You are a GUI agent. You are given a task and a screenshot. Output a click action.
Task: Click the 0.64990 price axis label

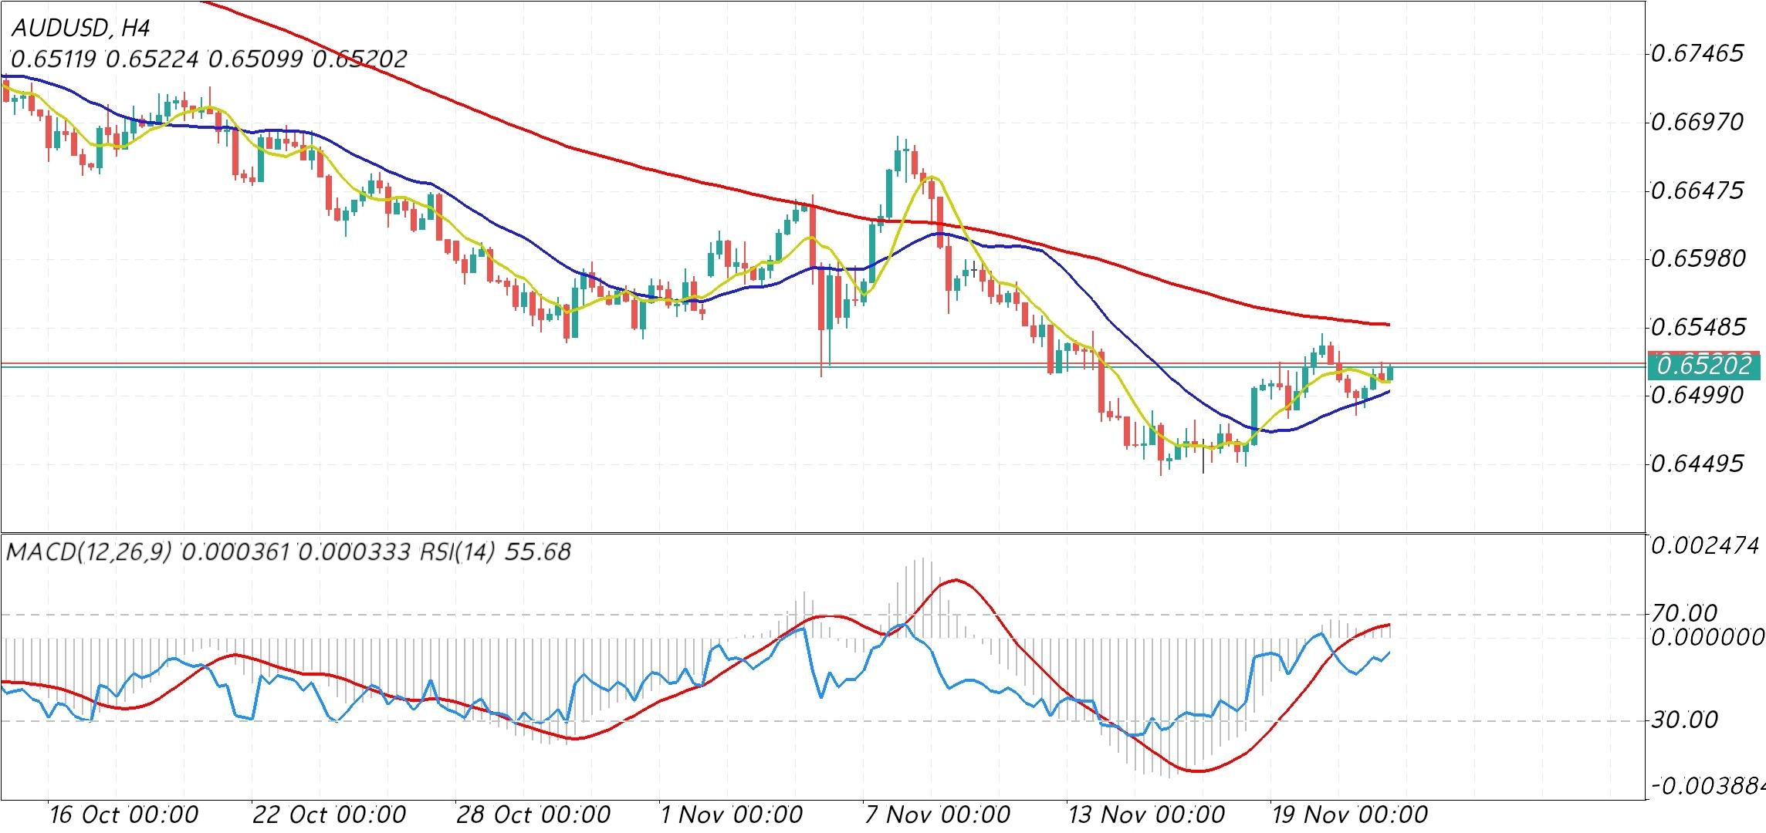click(x=1696, y=395)
